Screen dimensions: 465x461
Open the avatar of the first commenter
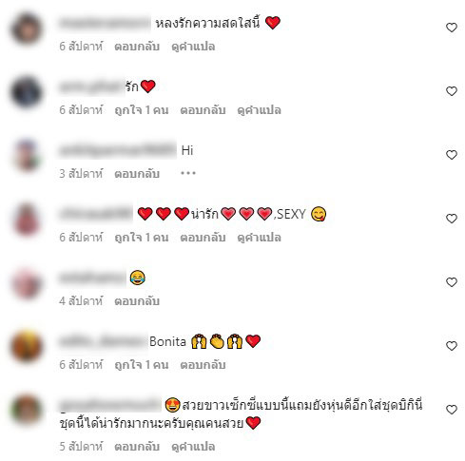27,29
